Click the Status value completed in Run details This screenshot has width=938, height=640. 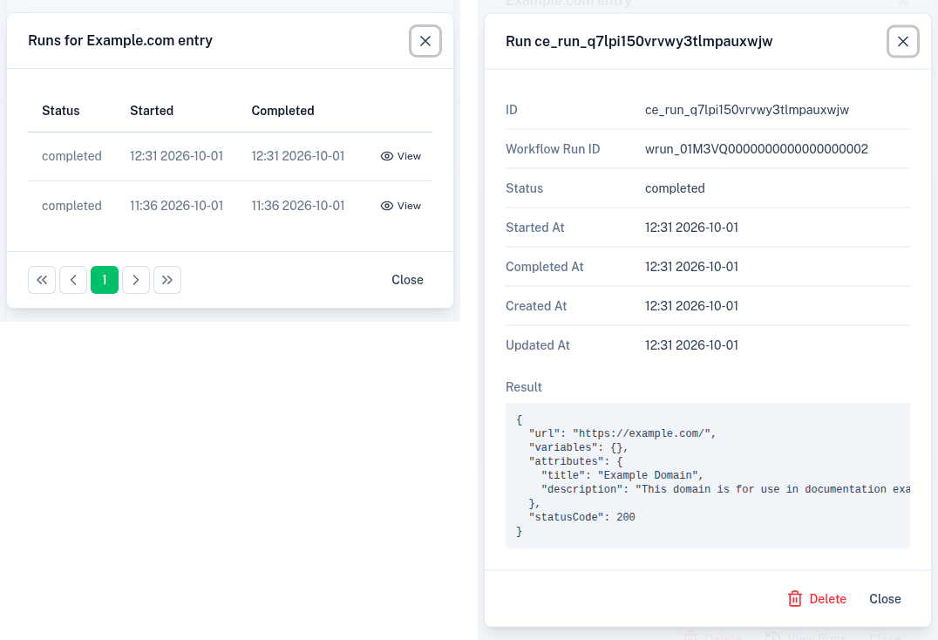coord(675,188)
